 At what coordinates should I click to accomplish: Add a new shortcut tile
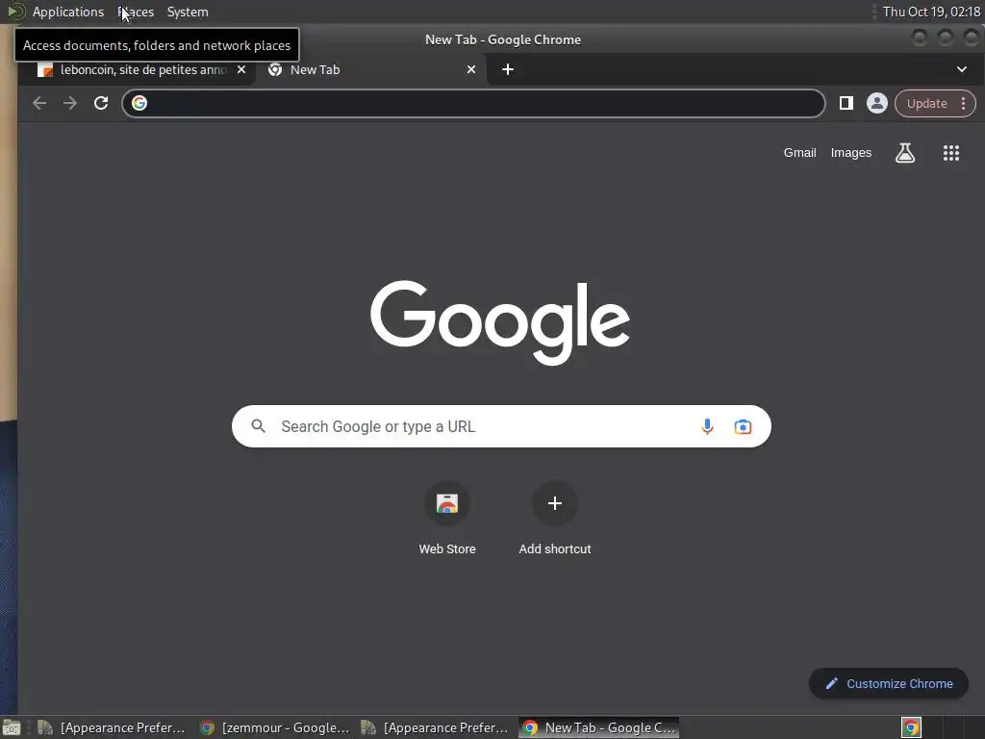(555, 519)
